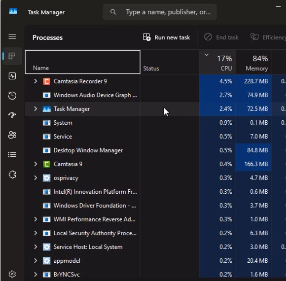Open the Services puzzle-piece sidebar icon
This screenshot has width=286, height=281.
click(x=12, y=175)
